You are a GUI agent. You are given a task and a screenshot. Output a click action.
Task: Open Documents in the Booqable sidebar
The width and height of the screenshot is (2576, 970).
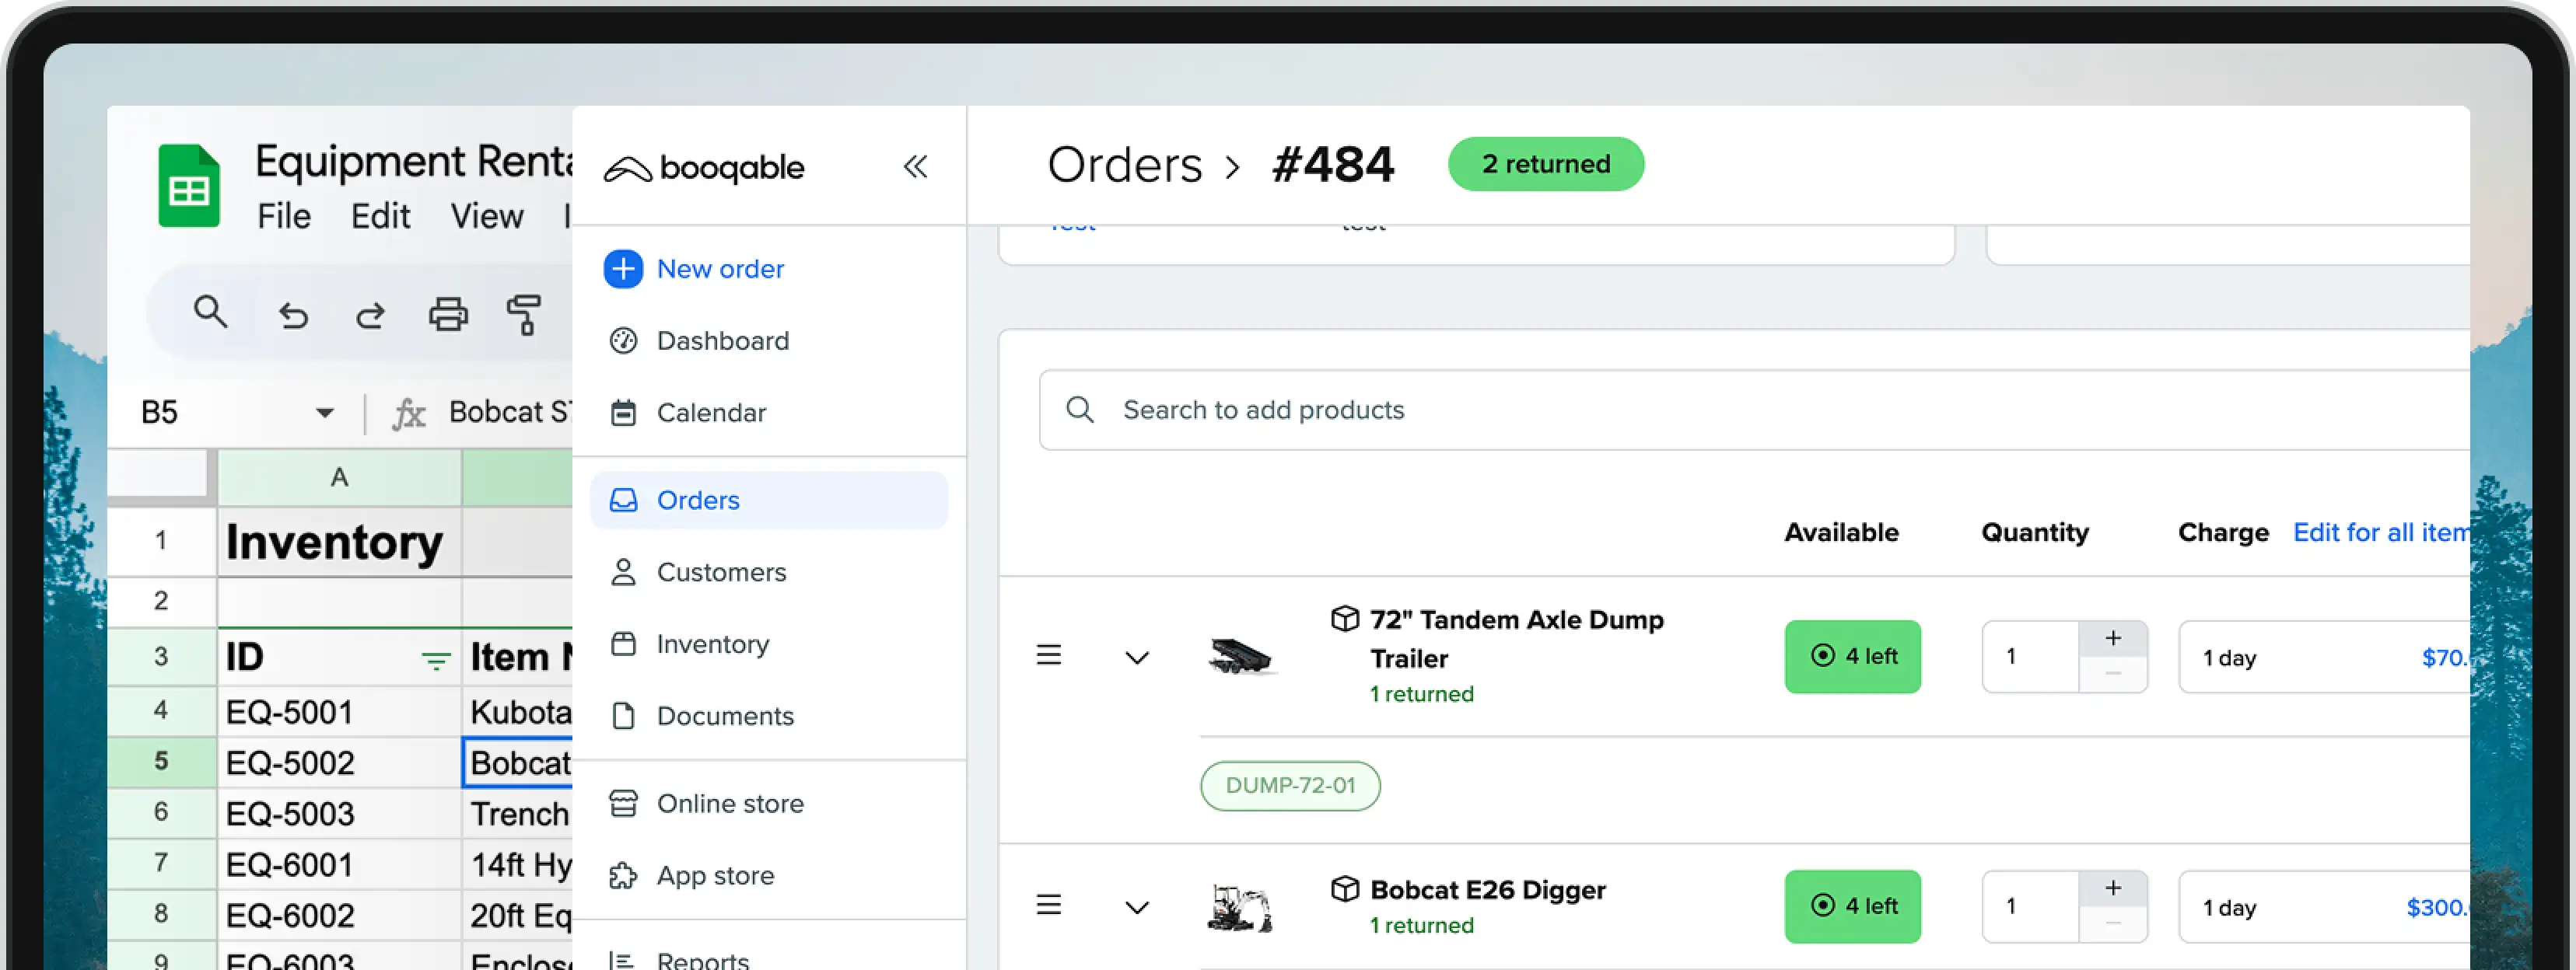click(724, 715)
